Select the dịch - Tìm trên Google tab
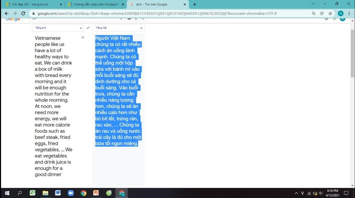 click(158, 4)
